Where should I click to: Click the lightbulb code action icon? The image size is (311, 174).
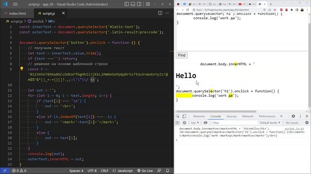point(21,69)
